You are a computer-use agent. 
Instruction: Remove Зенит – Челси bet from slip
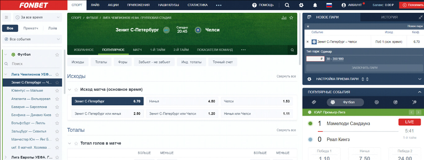coord(308,42)
